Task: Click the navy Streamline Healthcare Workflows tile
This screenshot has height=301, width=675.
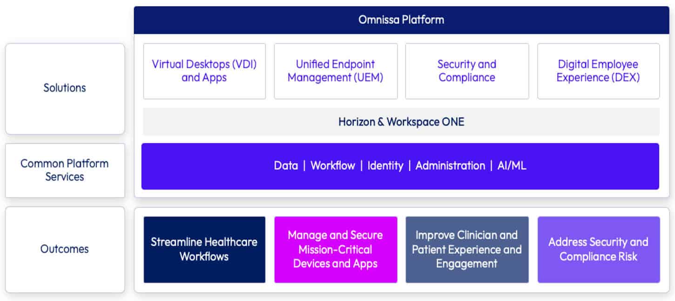Action: [x=204, y=249]
